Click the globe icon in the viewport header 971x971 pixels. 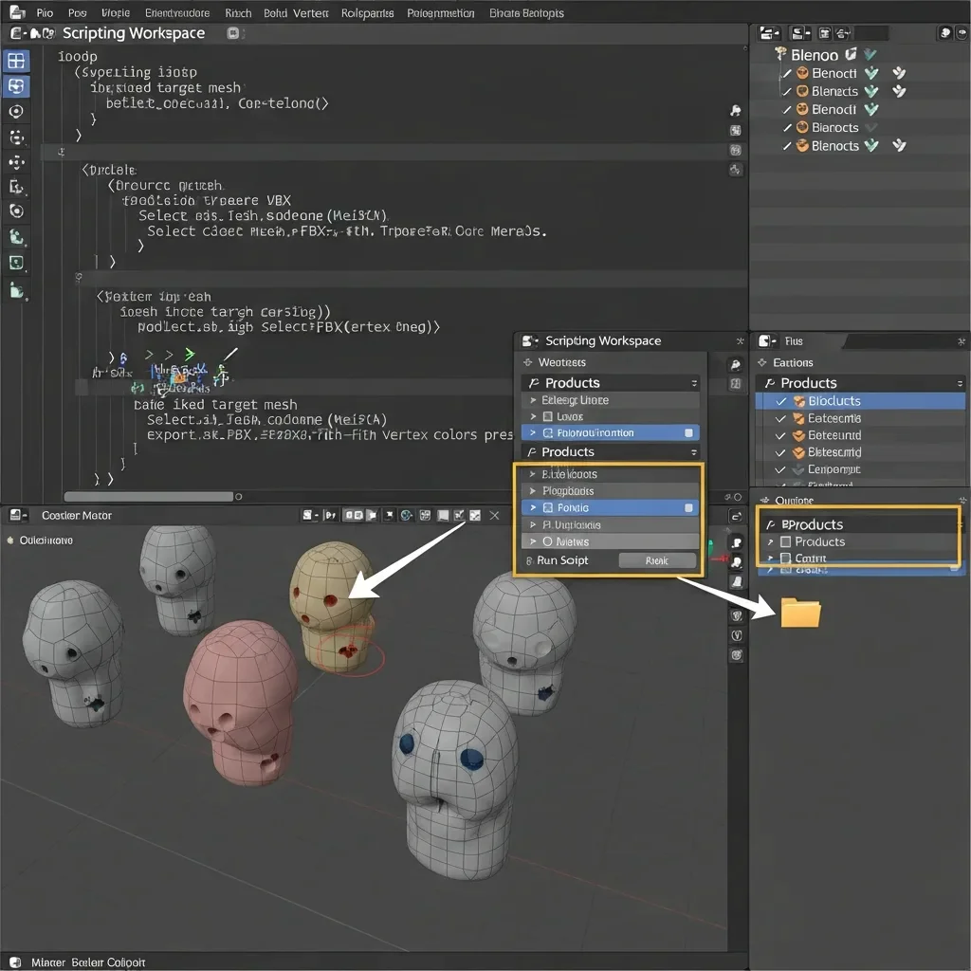(x=406, y=516)
